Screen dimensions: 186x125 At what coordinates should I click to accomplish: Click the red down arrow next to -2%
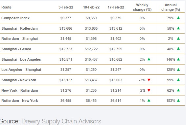[149, 90]
